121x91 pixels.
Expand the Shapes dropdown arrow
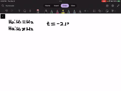[x=102, y=11]
